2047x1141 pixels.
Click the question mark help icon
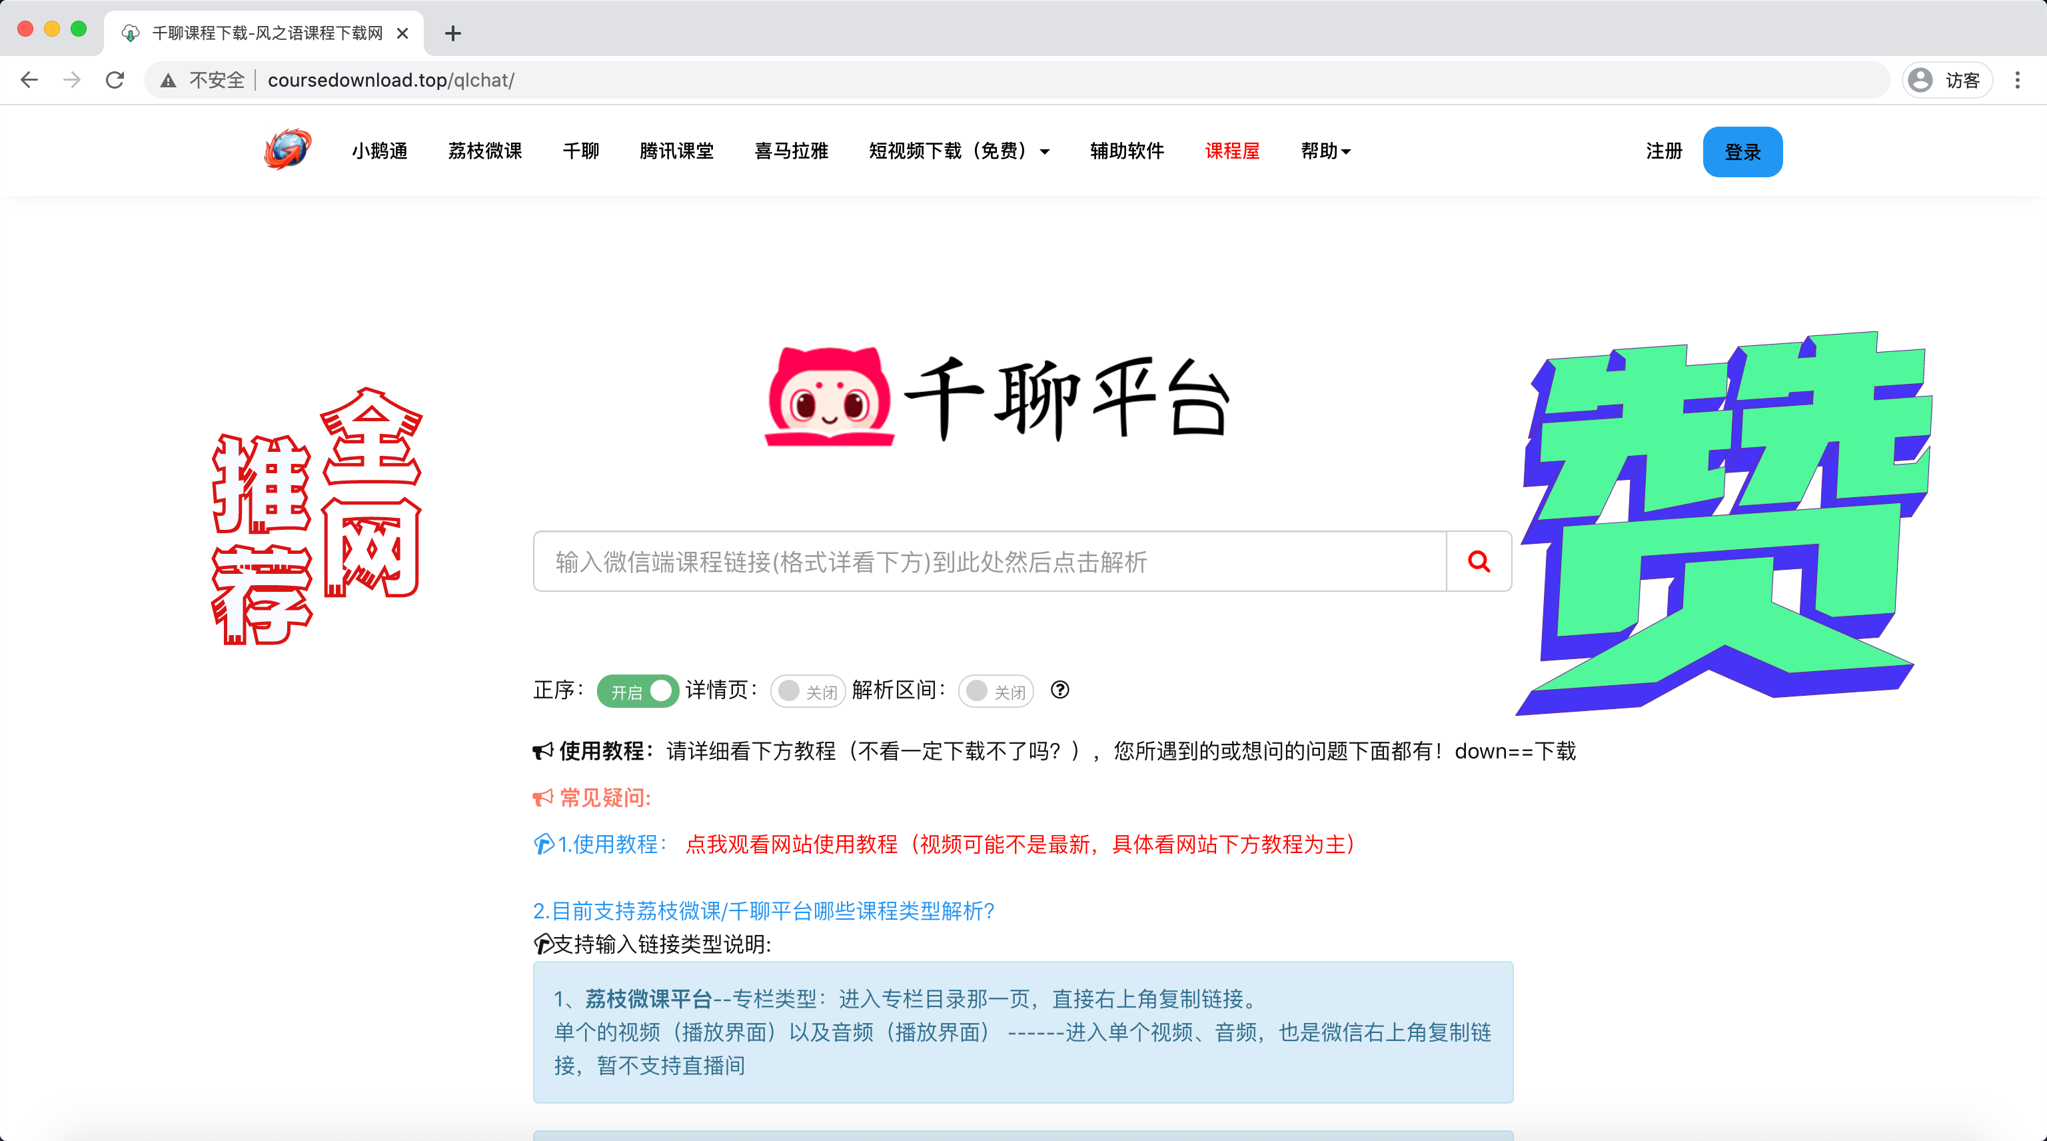pyautogui.click(x=1060, y=690)
